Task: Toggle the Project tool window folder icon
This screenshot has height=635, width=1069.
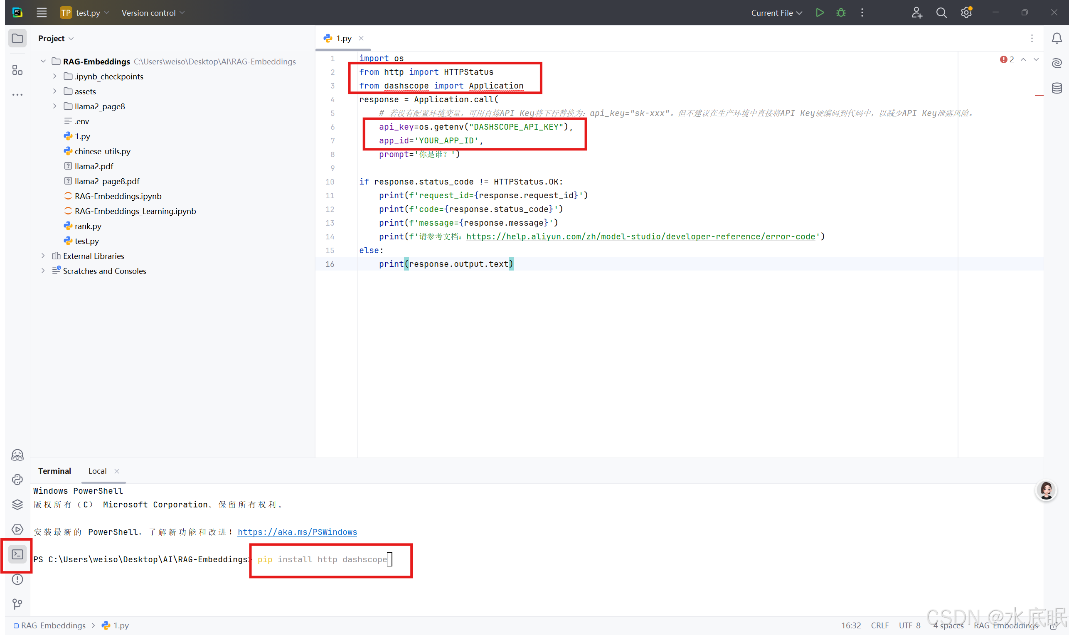Action: point(17,39)
